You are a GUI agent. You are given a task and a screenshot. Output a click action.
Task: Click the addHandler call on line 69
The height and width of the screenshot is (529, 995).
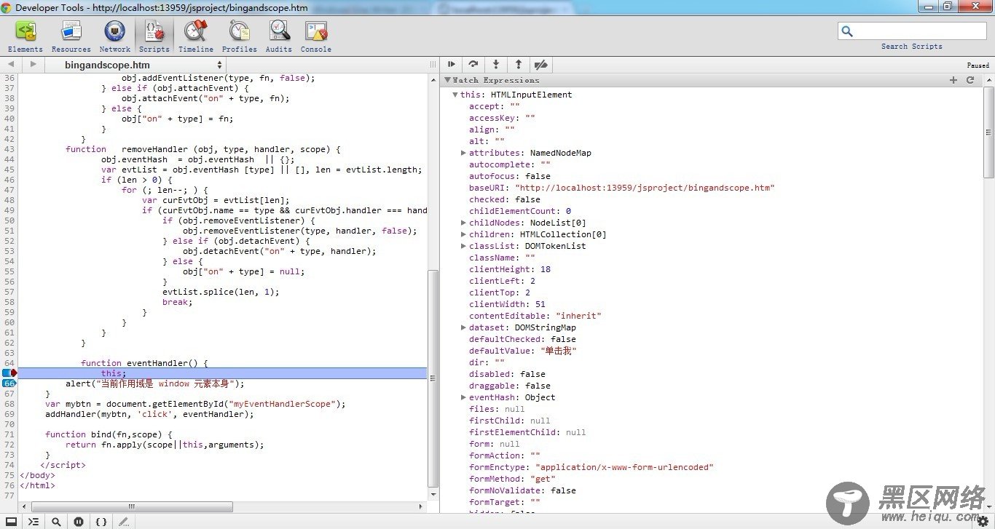[x=149, y=414]
